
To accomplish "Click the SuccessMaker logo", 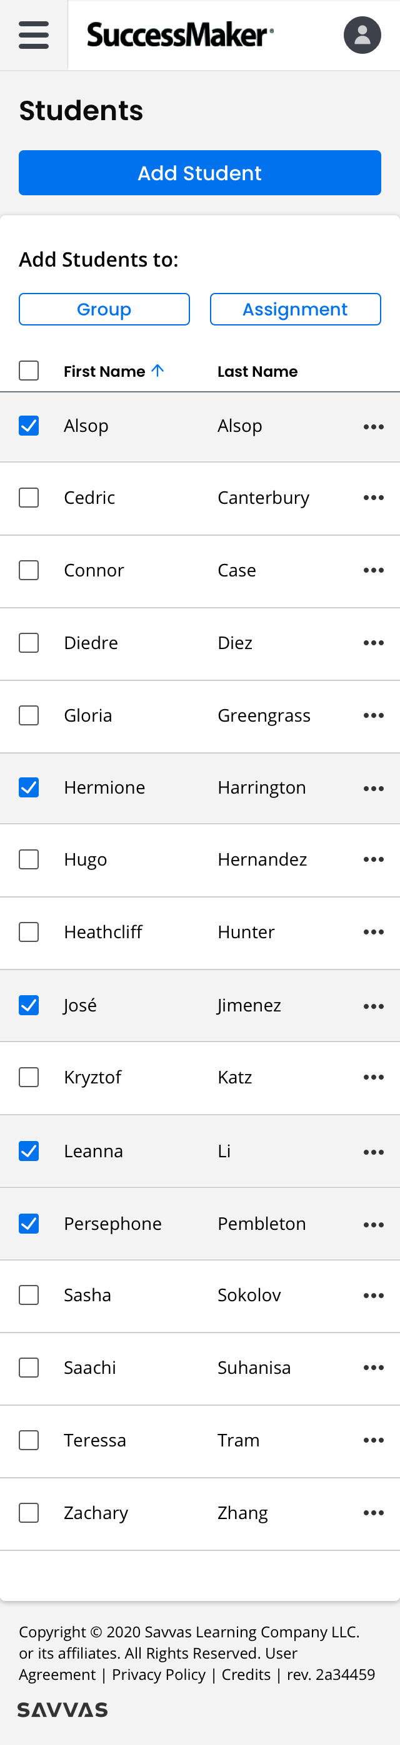I will [180, 34].
